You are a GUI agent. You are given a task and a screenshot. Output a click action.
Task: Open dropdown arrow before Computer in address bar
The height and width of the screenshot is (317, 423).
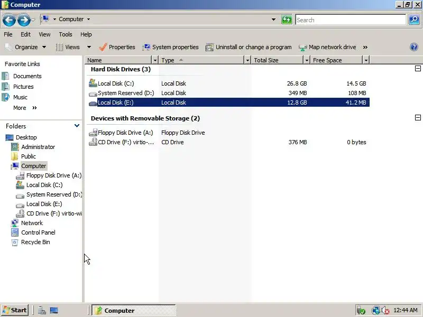click(54, 19)
